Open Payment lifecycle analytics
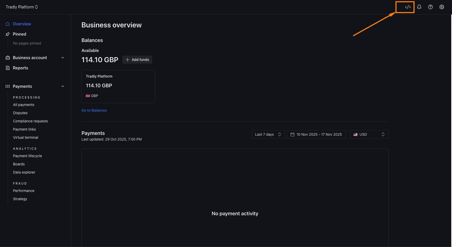This screenshot has width=452, height=247. (x=27, y=156)
